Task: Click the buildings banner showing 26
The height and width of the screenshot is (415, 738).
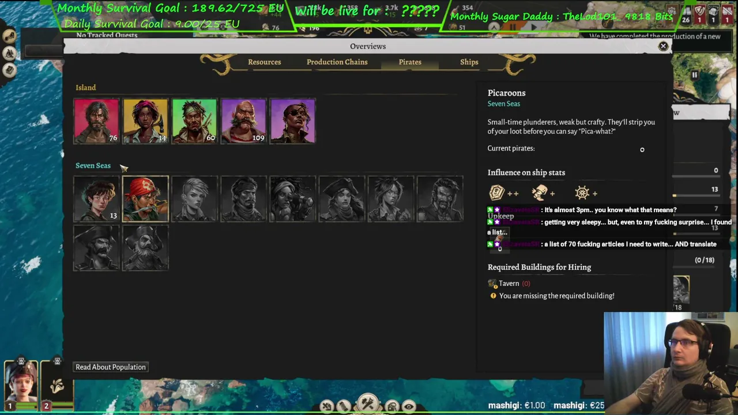Action: 686,16
